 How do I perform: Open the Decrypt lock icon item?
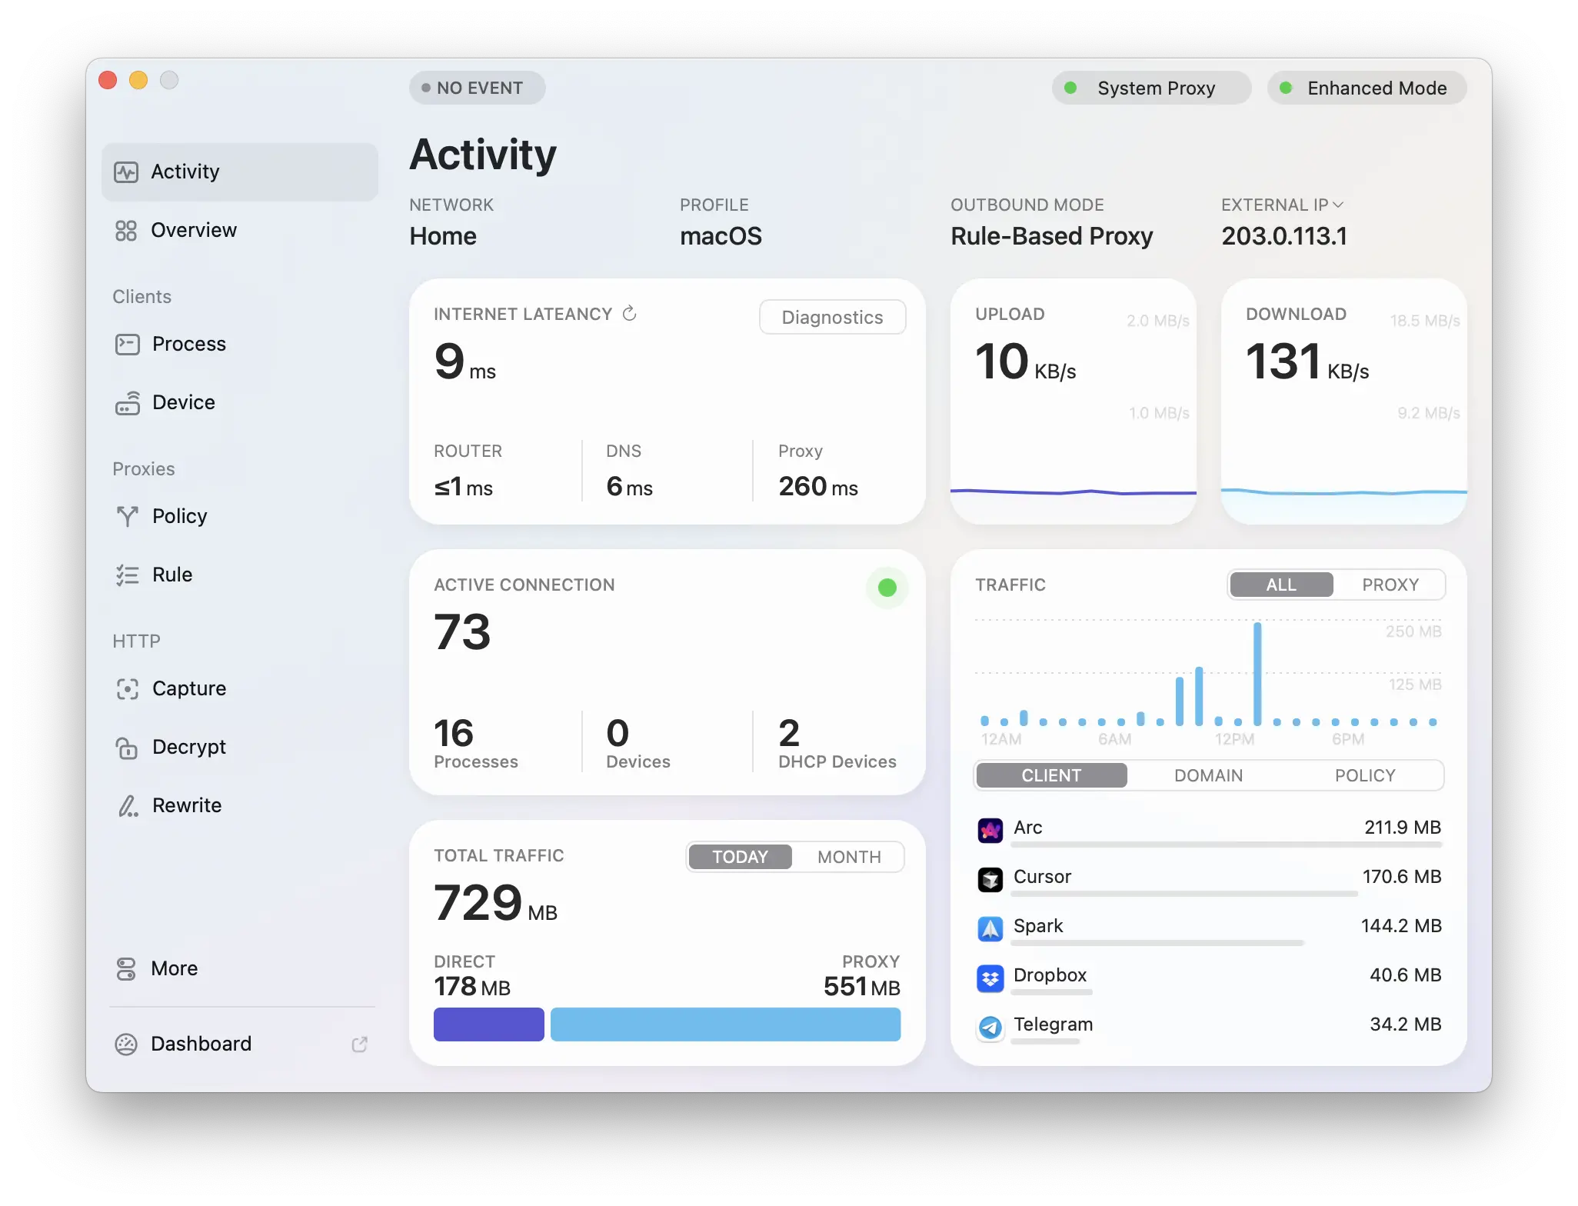pyautogui.click(x=127, y=747)
